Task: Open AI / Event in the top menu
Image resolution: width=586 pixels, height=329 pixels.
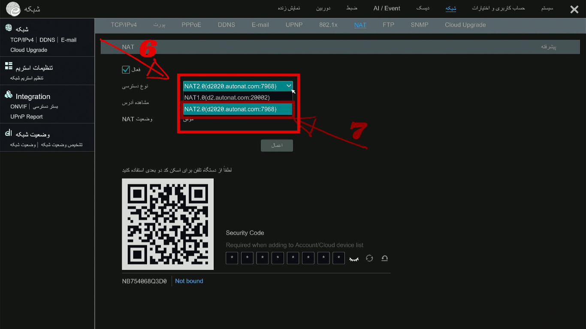Action: click(x=387, y=9)
